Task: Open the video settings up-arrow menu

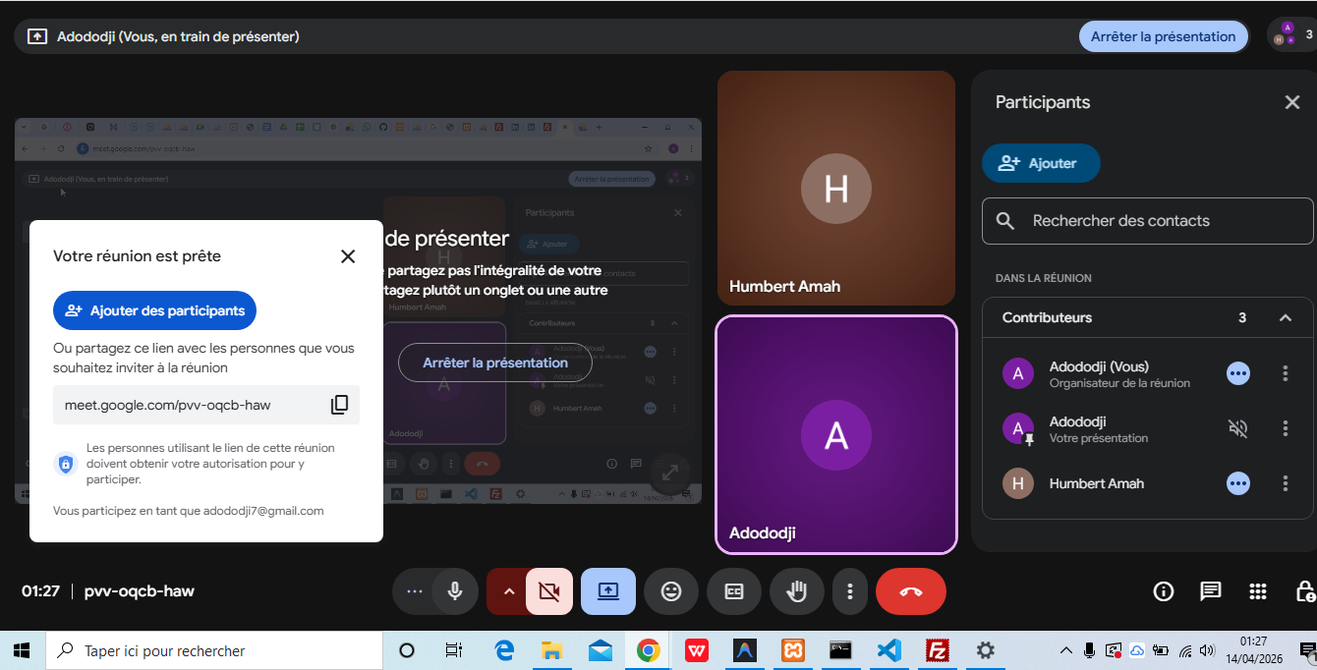Action: 508,591
